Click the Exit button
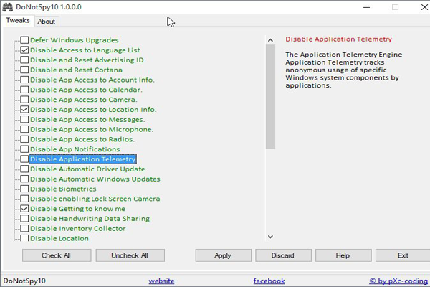Viewport: 430px width, 287px height. tap(403, 255)
